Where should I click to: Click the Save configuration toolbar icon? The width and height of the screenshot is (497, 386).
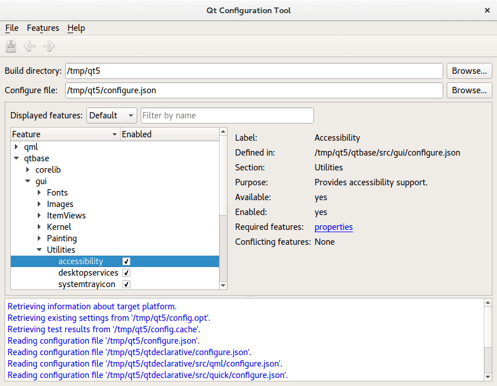[11, 46]
